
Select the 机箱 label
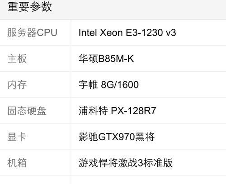click(17, 163)
